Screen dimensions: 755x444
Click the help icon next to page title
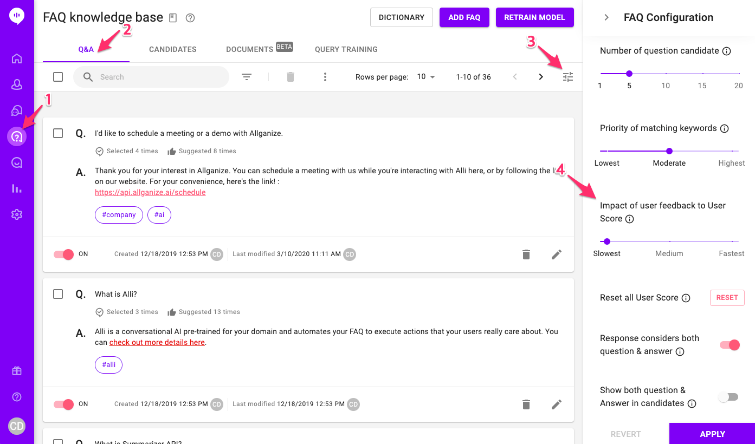coord(190,18)
